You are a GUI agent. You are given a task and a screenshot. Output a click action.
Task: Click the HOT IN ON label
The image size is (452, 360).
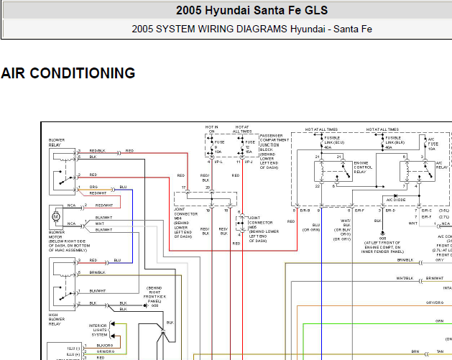coord(211,129)
